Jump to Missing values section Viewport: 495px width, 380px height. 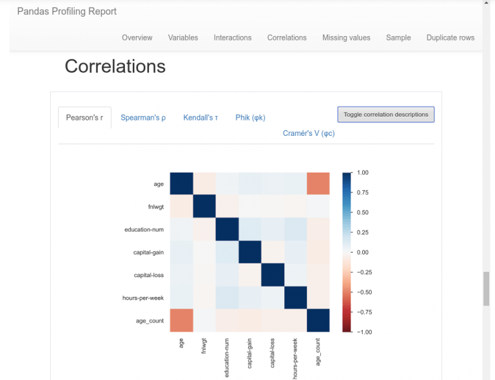(346, 37)
